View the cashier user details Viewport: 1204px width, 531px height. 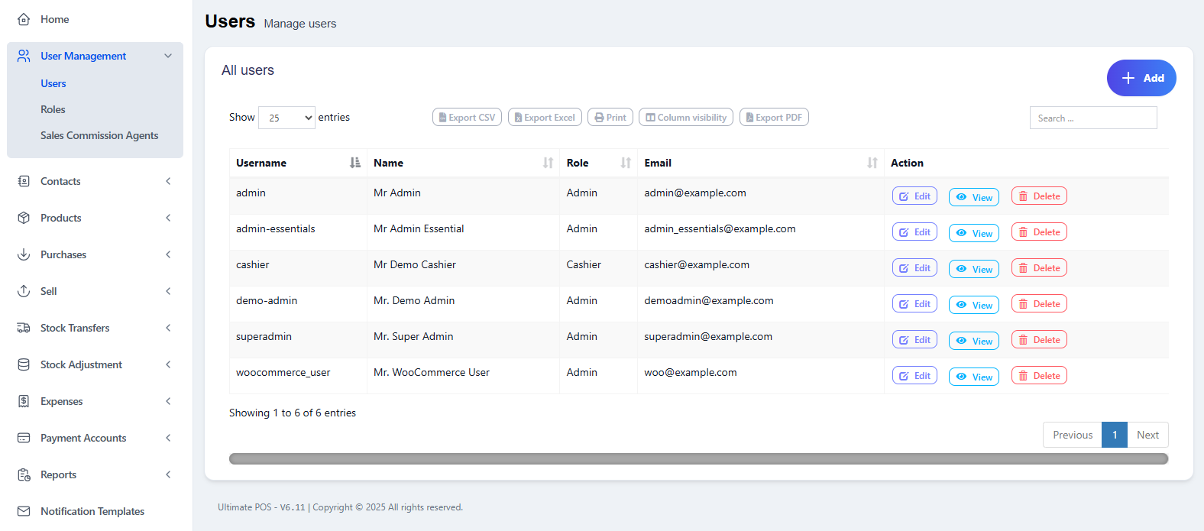pyautogui.click(x=974, y=269)
